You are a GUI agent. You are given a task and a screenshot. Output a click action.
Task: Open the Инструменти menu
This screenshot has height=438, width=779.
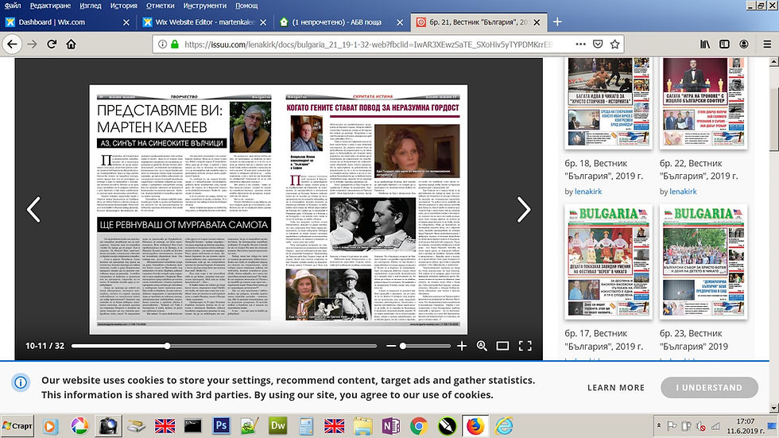pyautogui.click(x=205, y=6)
